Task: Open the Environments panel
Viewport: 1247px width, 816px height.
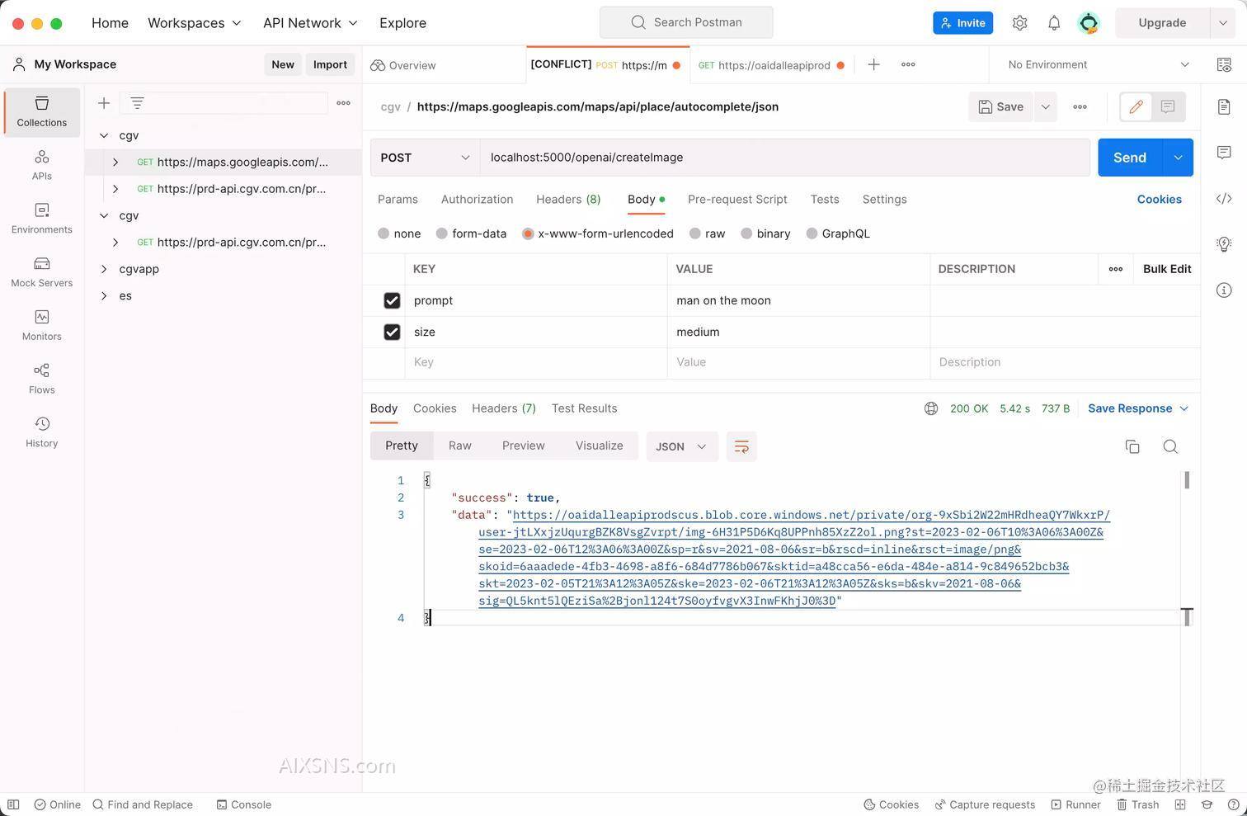Action: (x=41, y=216)
